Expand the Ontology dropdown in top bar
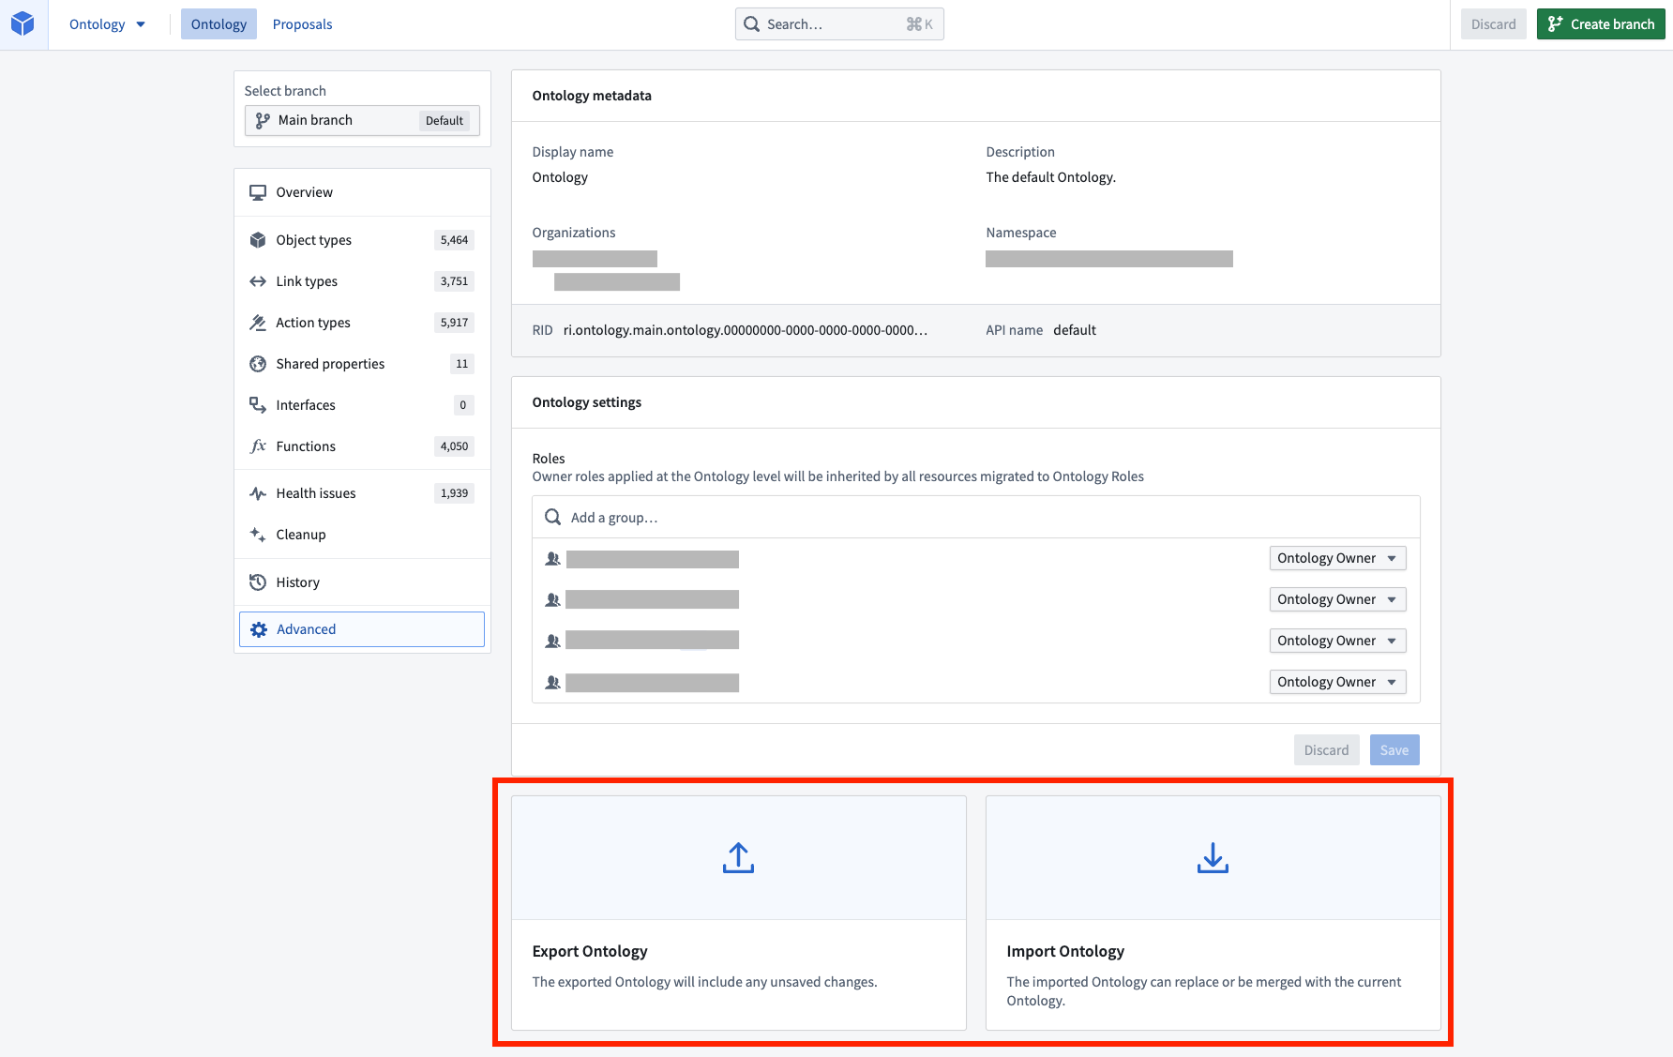1673x1057 pixels. pos(107,24)
